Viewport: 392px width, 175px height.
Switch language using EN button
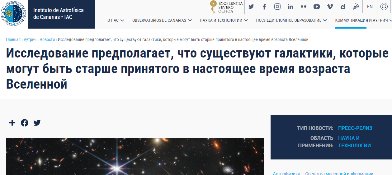point(370,7)
